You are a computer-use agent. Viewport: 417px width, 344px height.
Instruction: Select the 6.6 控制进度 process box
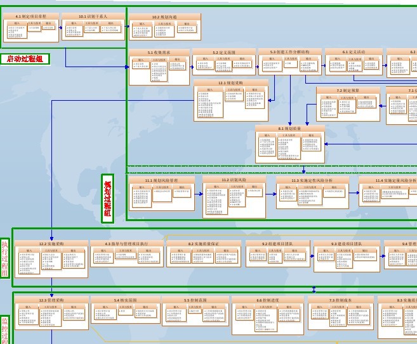(x=268, y=315)
